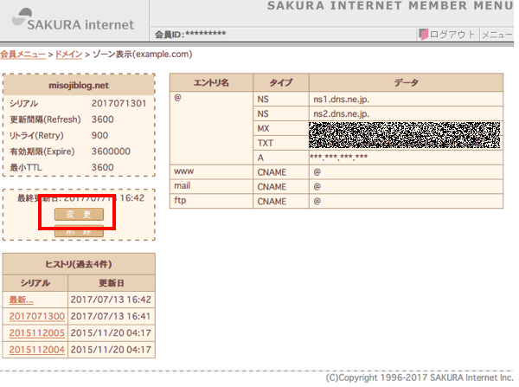Screen dimensions: 519x387
Task: Click the SAKURA internet logo
Action: pos(73,20)
